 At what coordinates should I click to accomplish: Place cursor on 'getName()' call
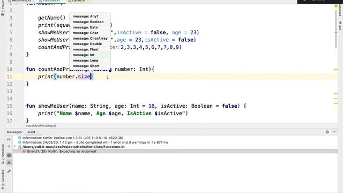(51, 18)
